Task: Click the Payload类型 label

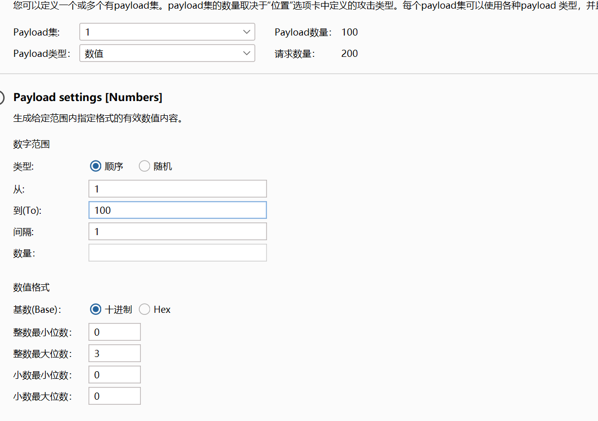Action: point(42,54)
